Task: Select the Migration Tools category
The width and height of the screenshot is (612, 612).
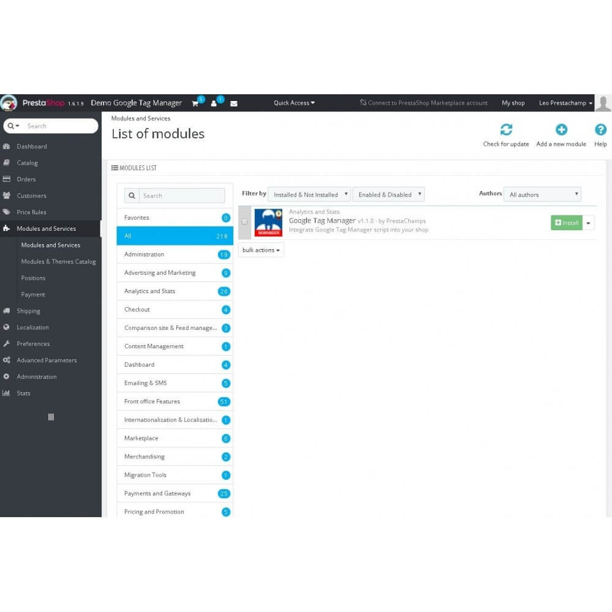Action: coord(175,475)
